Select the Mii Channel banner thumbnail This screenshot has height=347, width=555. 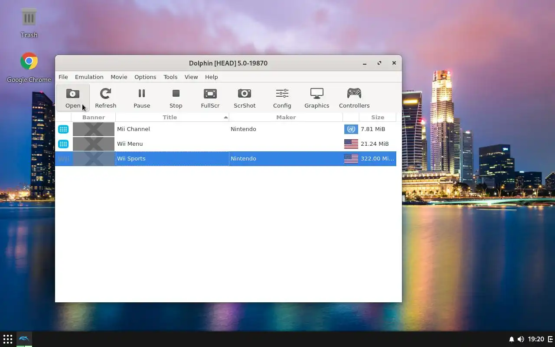94,129
